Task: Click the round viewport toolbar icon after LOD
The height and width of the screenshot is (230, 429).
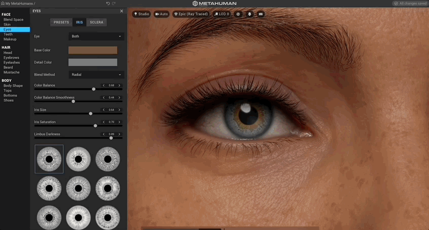Action: pyautogui.click(x=238, y=14)
